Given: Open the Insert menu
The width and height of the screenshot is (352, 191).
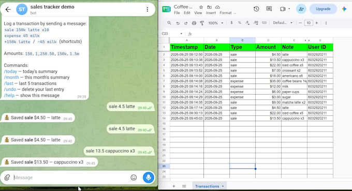Looking at the screenshot, I should click(211, 13).
